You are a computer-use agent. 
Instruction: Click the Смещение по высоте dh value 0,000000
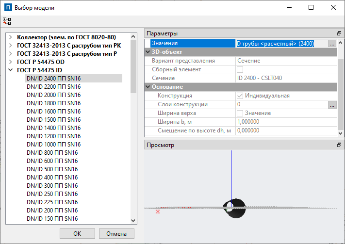pyautogui.click(x=286, y=130)
